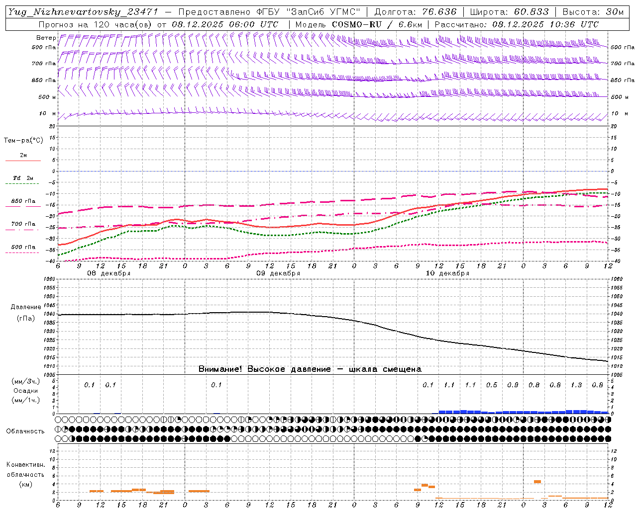This screenshot has width=637, height=509.
Task: Click the 10 декабря date label
Action: click(447, 273)
